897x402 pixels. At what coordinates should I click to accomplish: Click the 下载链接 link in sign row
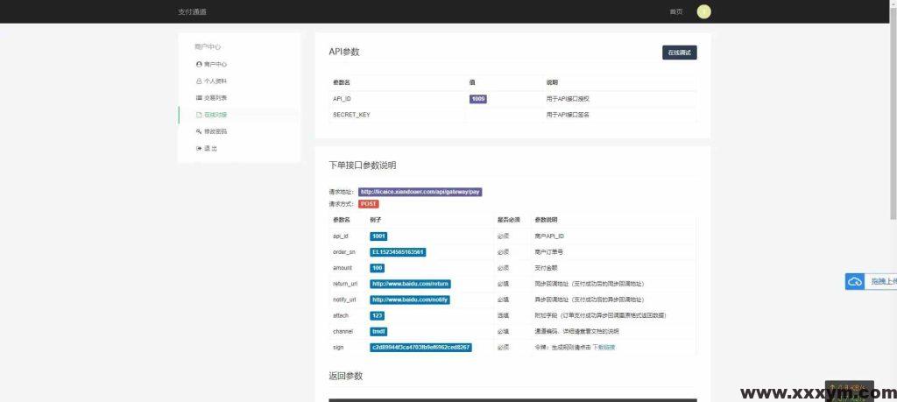tap(604, 348)
